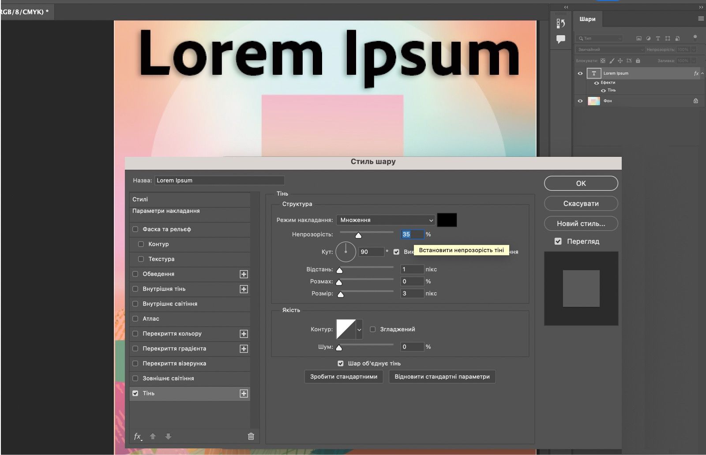Lock transparent pixels in Layers panel
Image resolution: width=706 pixels, height=455 pixels.
(x=603, y=61)
